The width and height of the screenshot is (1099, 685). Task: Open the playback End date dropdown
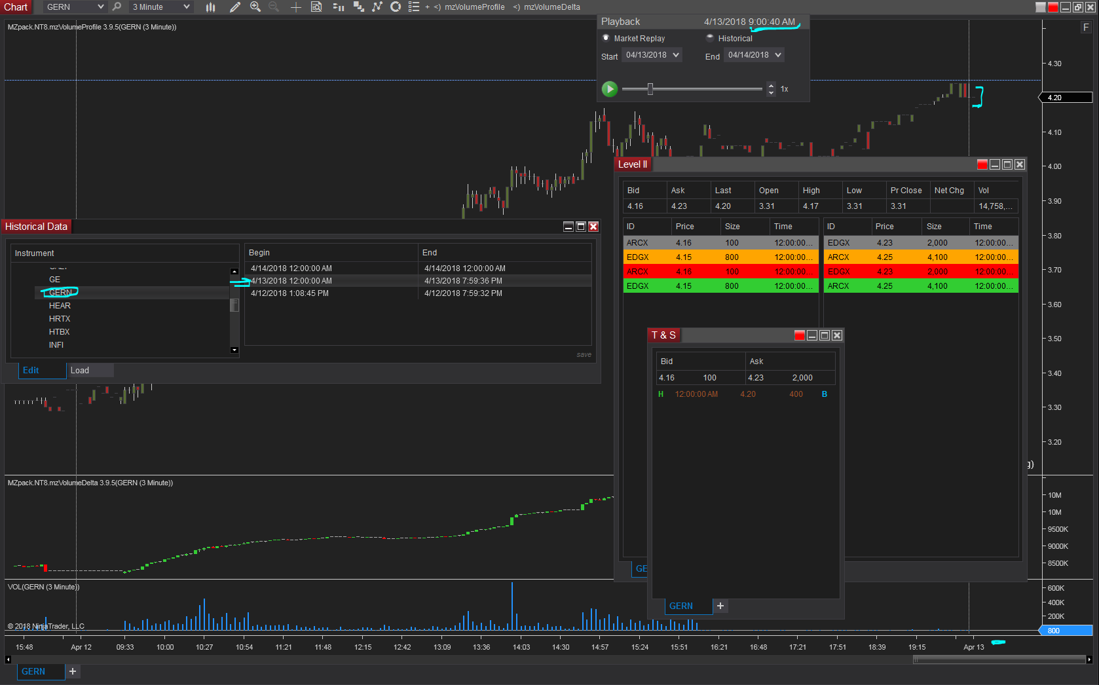[754, 55]
